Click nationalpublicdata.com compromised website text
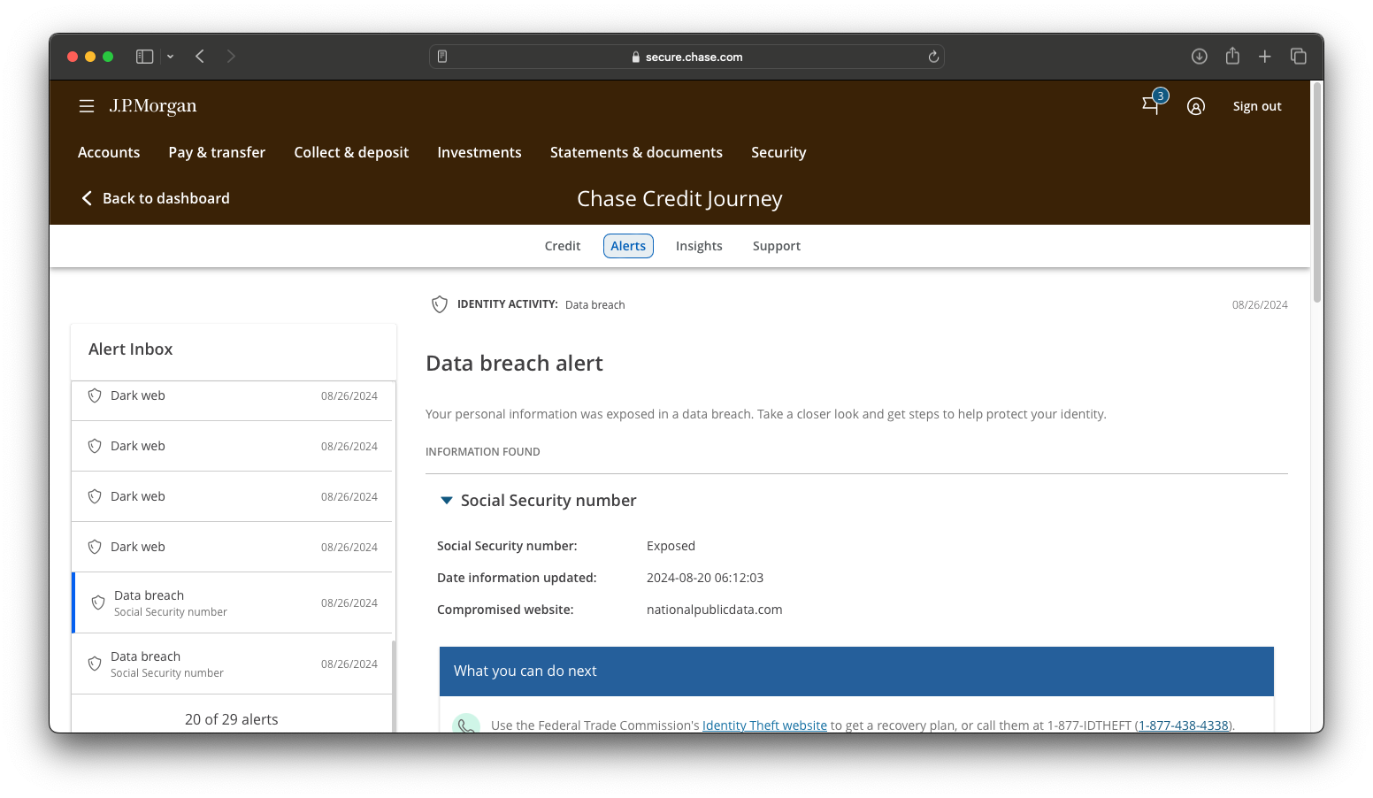1373x798 pixels. tap(714, 610)
